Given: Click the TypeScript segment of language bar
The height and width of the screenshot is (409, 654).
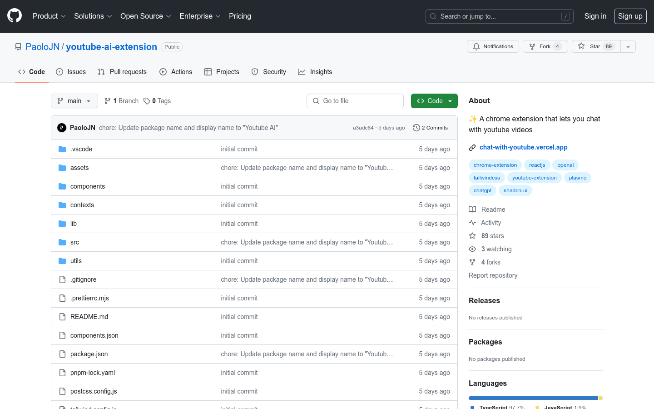Looking at the screenshot, I should pos(533,398).
